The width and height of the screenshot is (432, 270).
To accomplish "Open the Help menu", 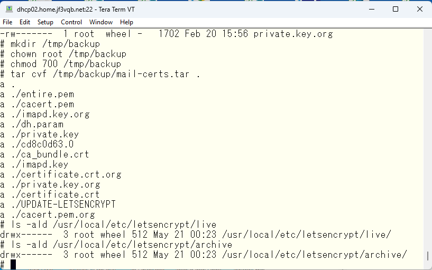I will click(x=126, y=22).
